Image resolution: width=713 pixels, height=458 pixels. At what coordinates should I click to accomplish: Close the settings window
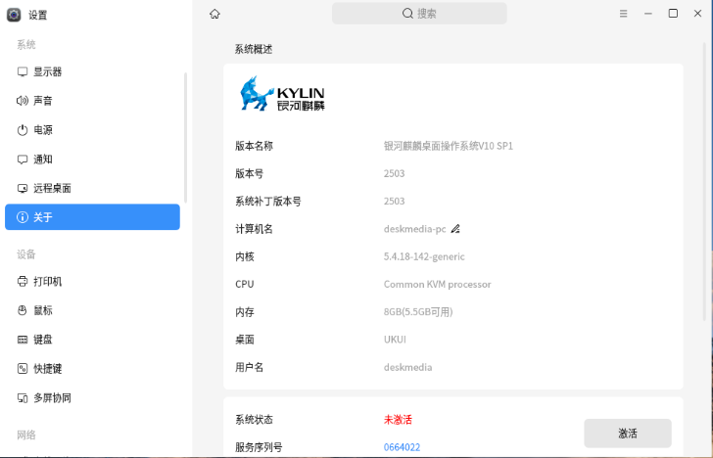click(697, 13)
